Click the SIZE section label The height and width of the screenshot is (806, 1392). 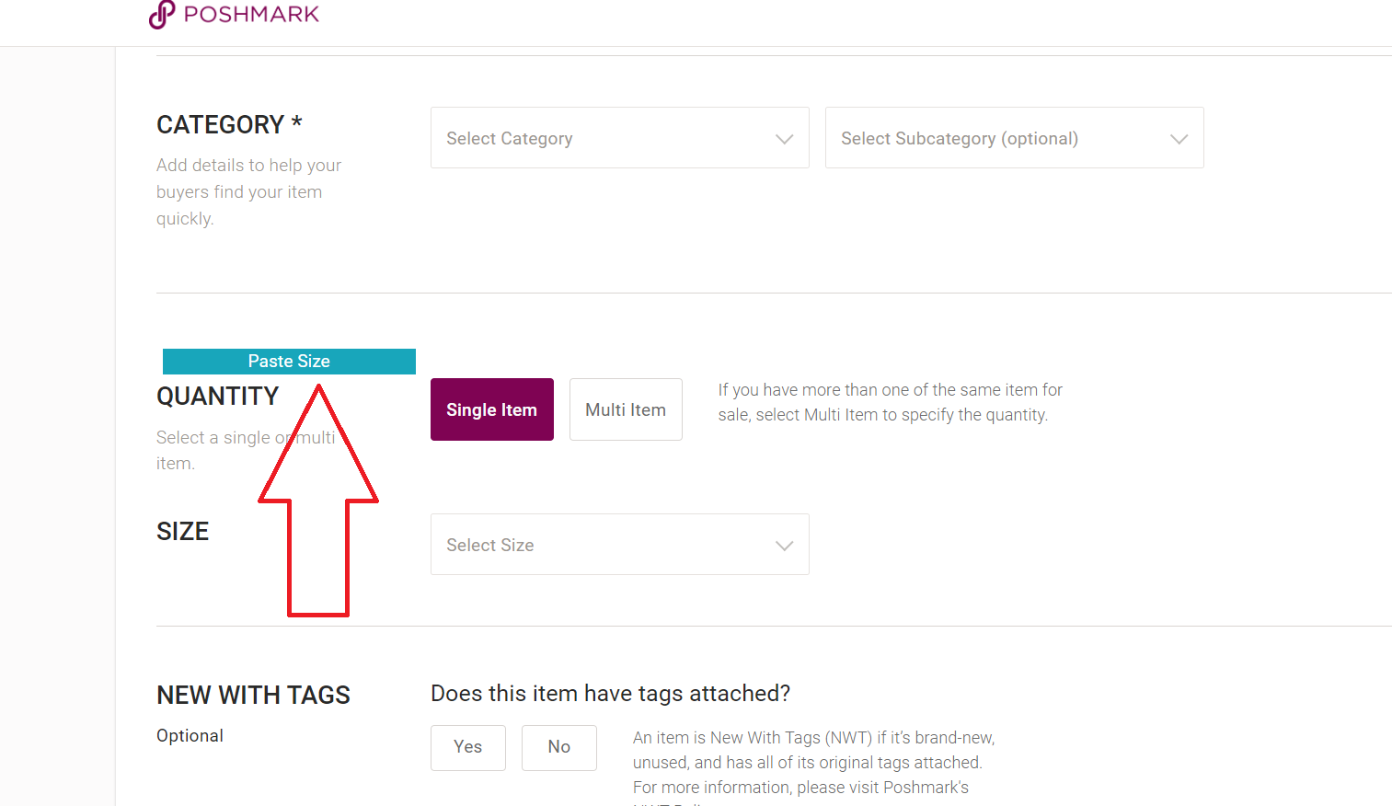click(183, 531)
